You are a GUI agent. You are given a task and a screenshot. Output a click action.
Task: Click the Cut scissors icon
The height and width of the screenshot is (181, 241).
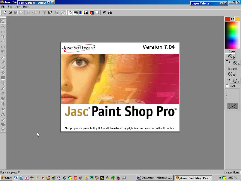39,13
